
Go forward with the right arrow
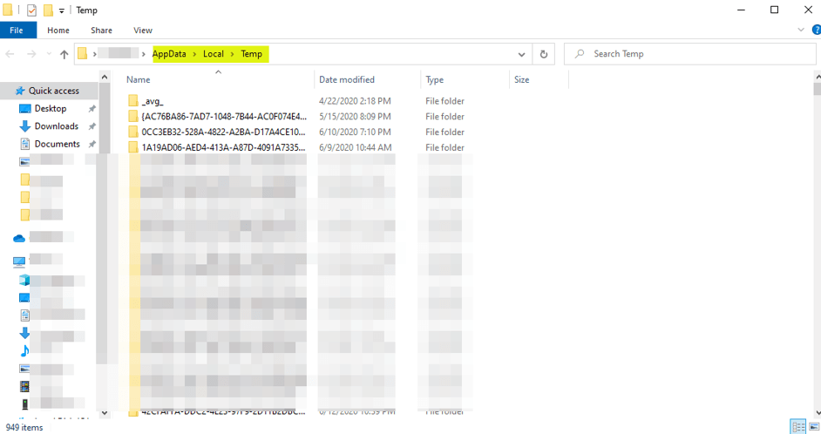(31, 54)
